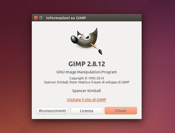Visit the GIMP website link

point(86,100)
